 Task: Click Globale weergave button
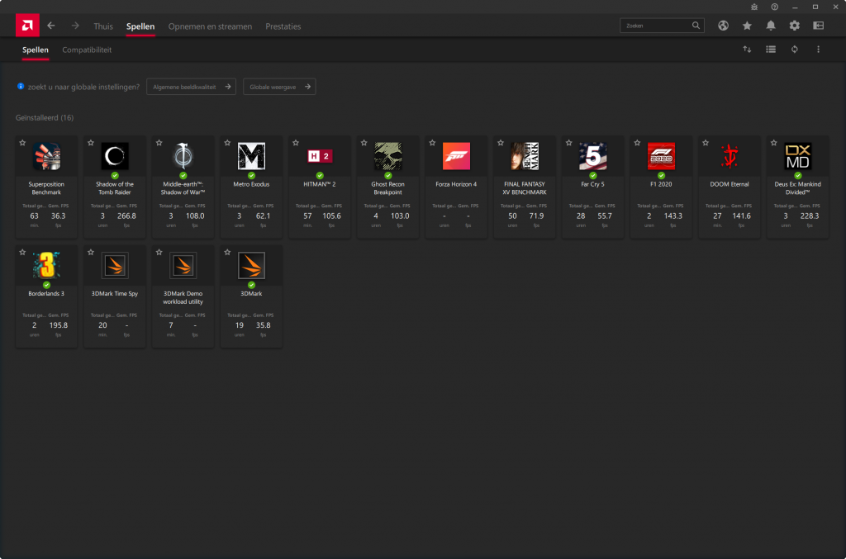279,87
